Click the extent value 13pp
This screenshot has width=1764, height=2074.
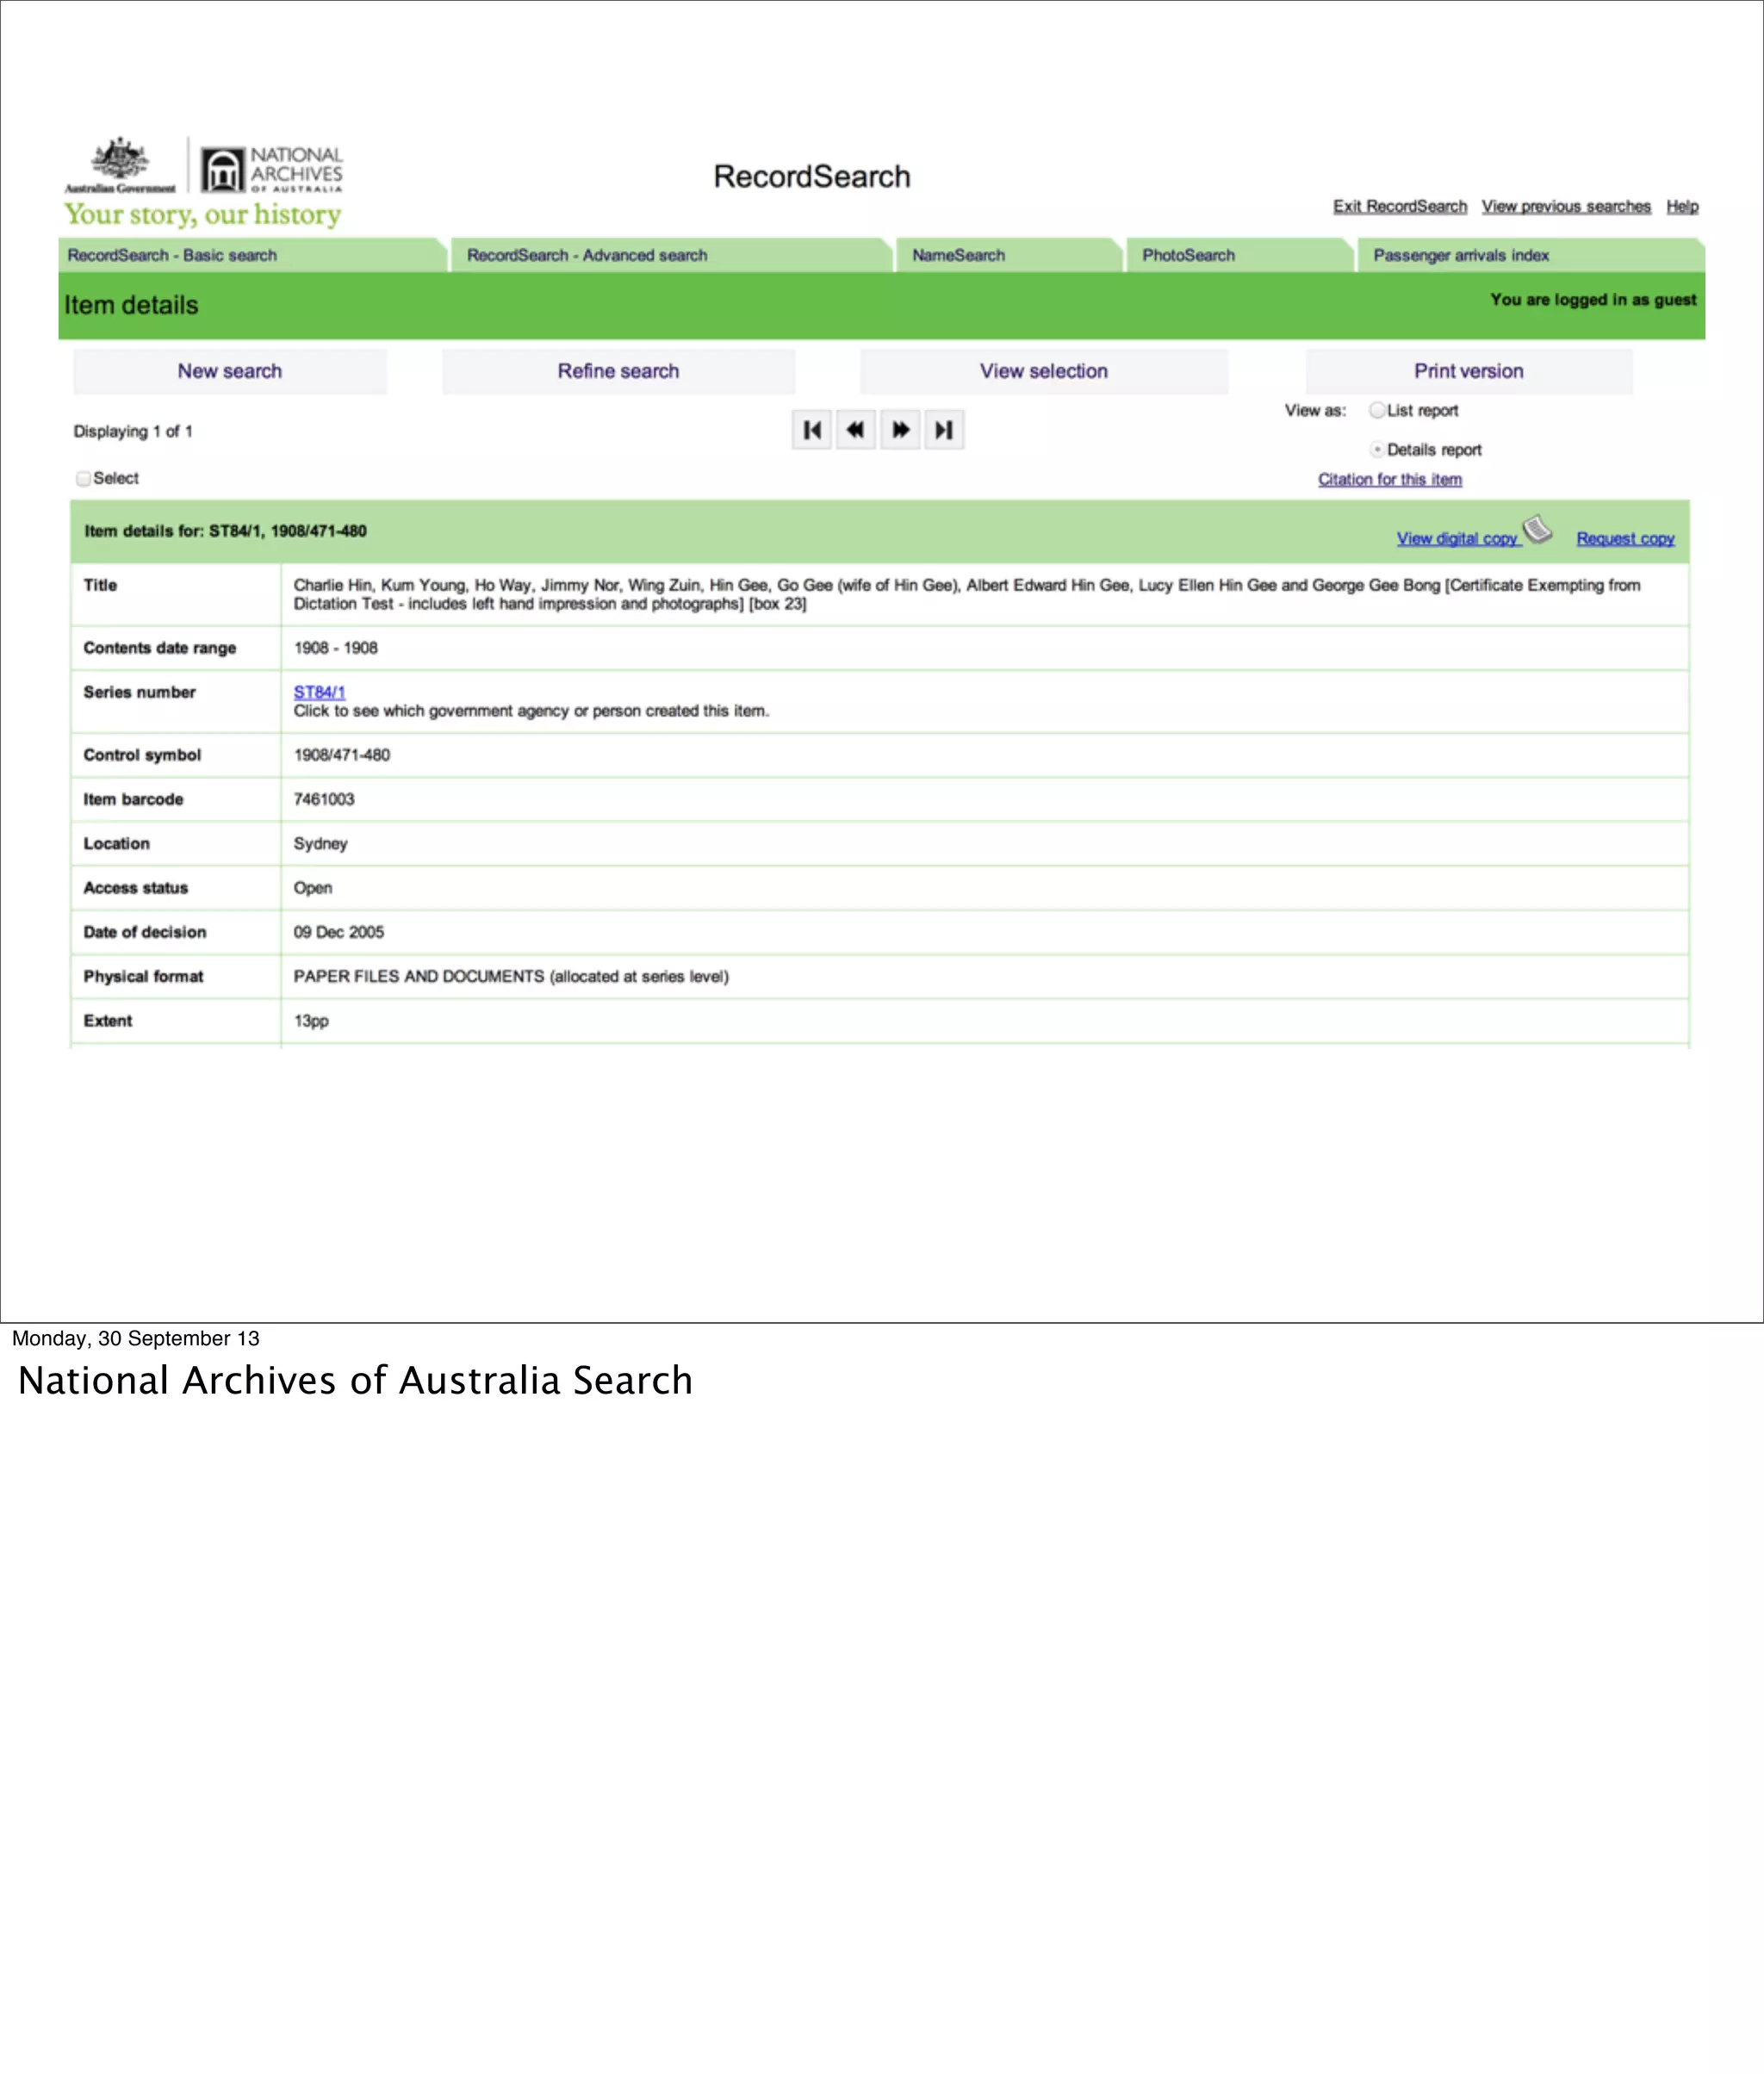coord(311,1021)
